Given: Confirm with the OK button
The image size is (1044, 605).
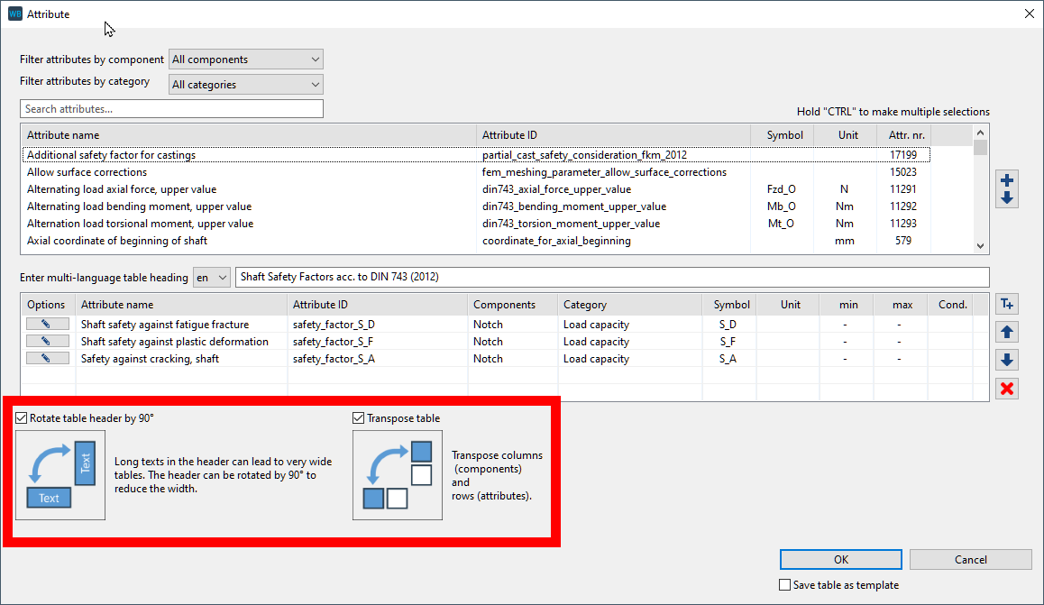Looking at the screenshot, I should 840,560.
